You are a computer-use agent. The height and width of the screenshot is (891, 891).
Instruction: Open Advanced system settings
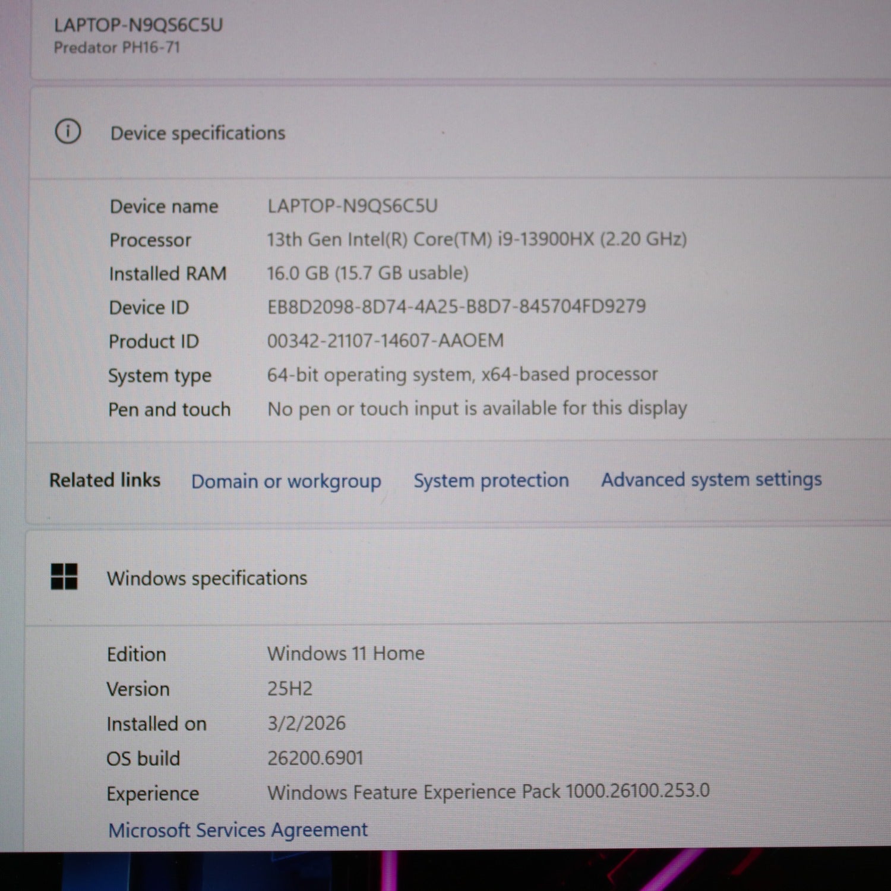pyautogui.click(x=711, y=479)
